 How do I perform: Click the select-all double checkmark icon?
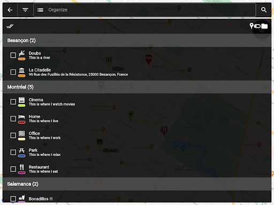point(10,26)
